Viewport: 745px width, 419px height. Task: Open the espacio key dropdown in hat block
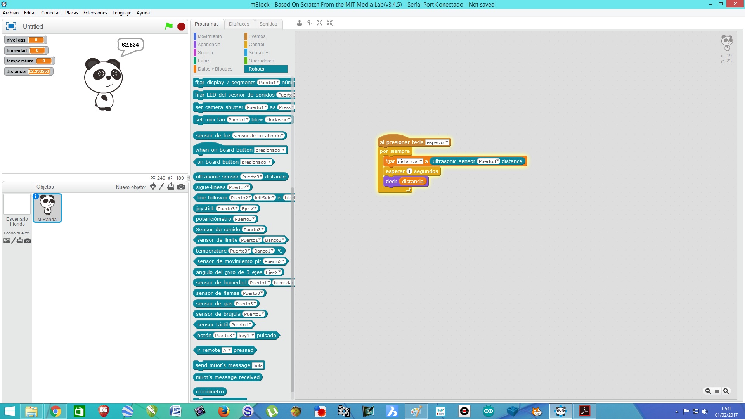(437, 142)
